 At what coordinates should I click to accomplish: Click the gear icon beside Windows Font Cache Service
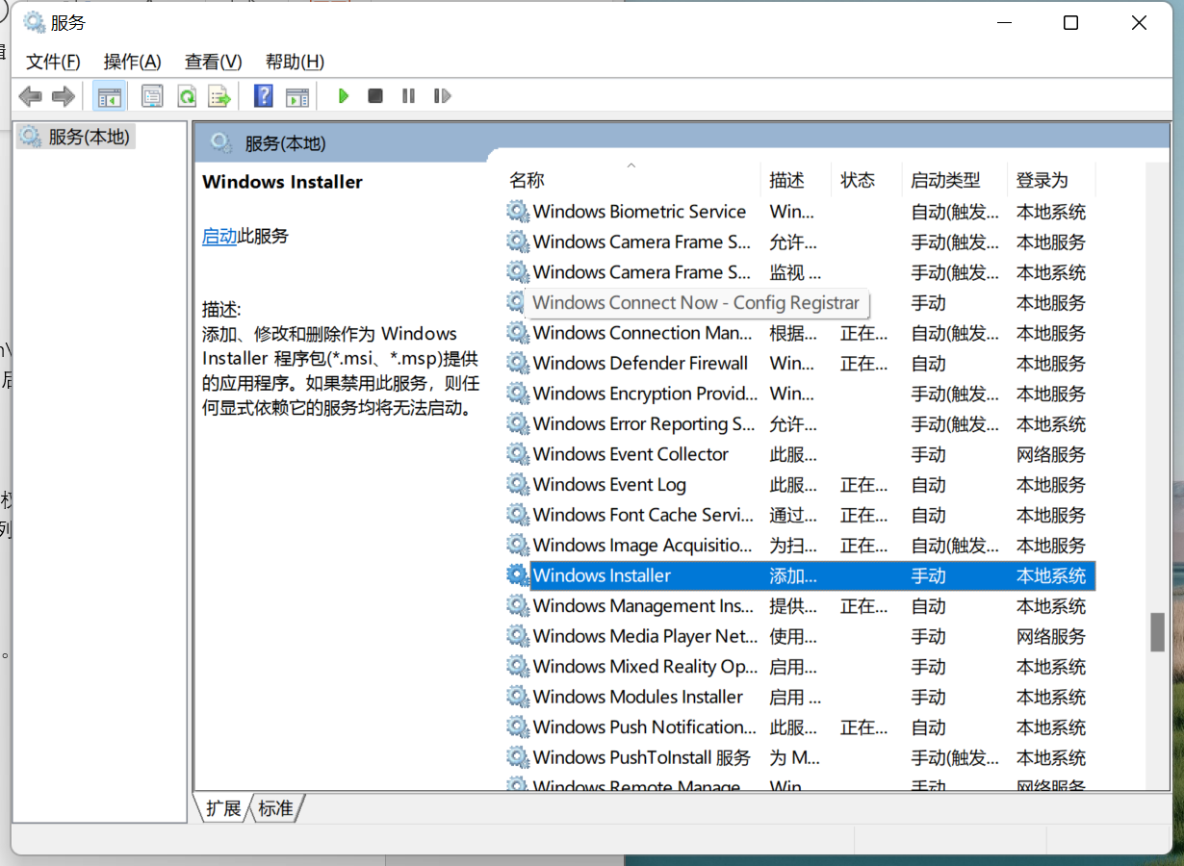click(x=518, y=515)
